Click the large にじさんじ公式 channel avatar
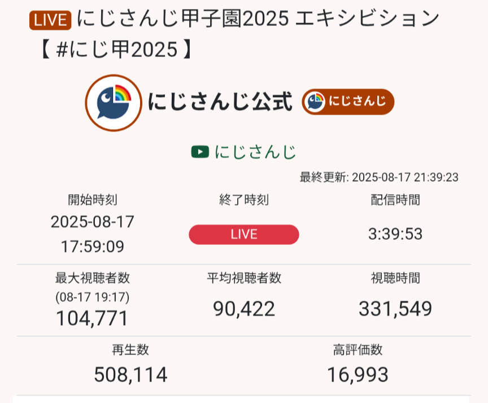488x403 pixels. tap(113, 103)
